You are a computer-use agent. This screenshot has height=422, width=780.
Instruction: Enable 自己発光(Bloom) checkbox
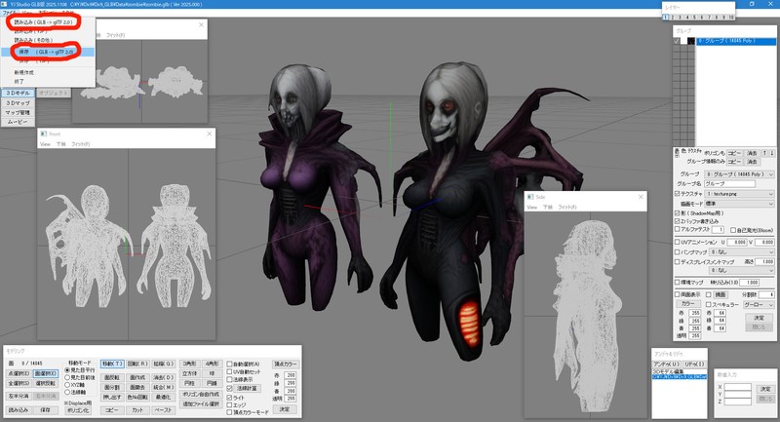(x=733, y=230)
